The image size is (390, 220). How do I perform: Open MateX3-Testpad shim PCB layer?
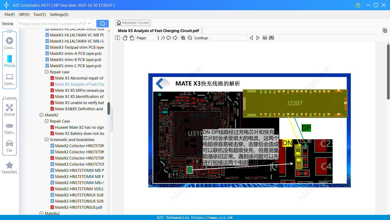pos(75,47)
